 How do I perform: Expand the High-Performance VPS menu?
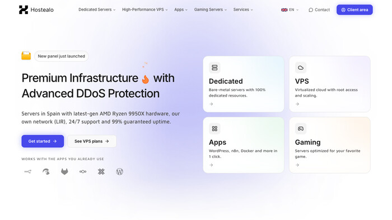click(144, 9)
